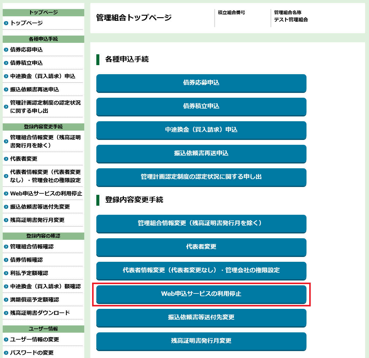Screen dimensions: 369x358
Task: Open 振込依頼書等送付先変更 sidebar link
Action: pyautogui.click(x=40, y=207)
